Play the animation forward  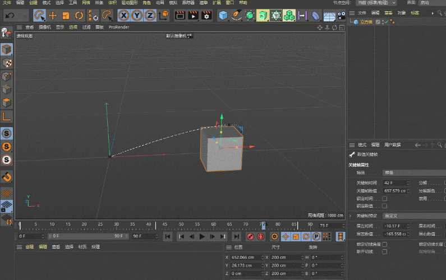pos(202,236)
